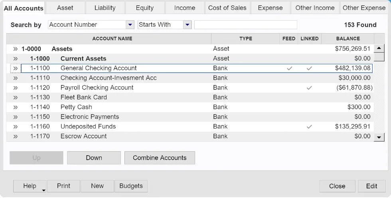Click the $135,295.91 balance value
Viewport: 391px width, 198px height.
pos(353,127)
